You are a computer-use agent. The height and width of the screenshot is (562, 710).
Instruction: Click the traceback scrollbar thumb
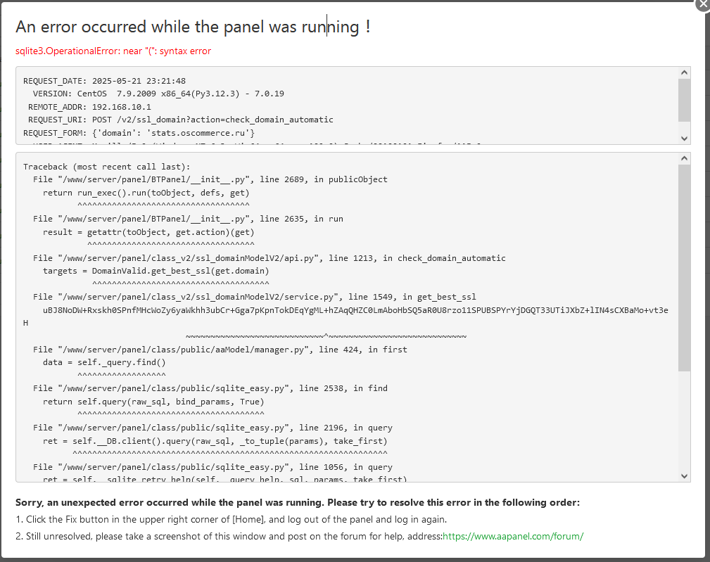(684, 267)
